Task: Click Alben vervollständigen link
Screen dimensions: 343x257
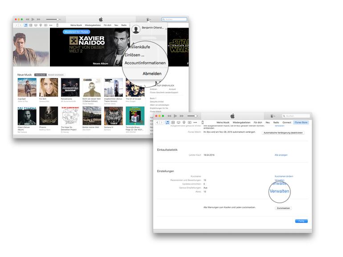Action: tap(159, 105)
